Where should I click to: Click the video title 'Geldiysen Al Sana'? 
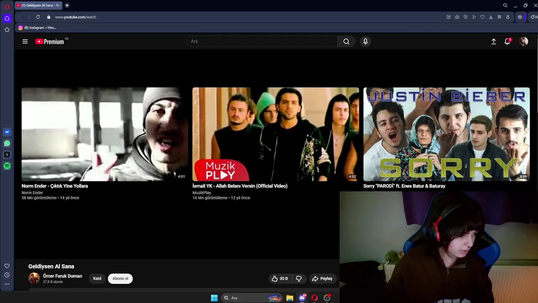tap(51, 266)
